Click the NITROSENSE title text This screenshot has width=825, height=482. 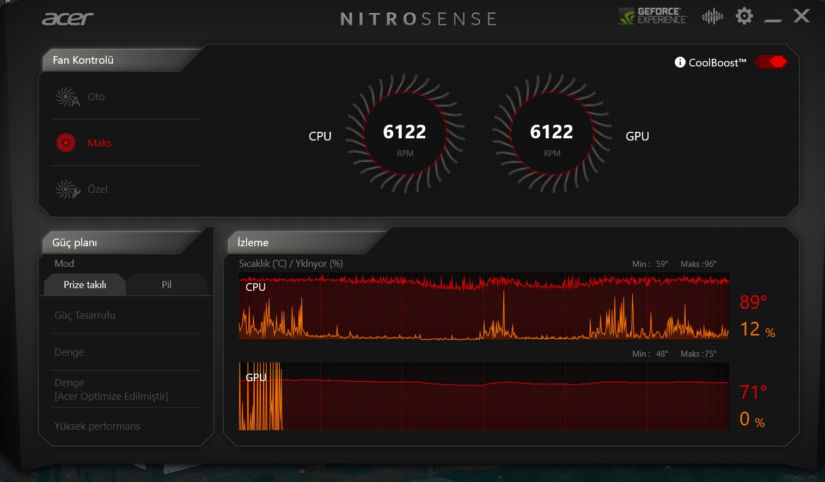[x=418, y=19]
